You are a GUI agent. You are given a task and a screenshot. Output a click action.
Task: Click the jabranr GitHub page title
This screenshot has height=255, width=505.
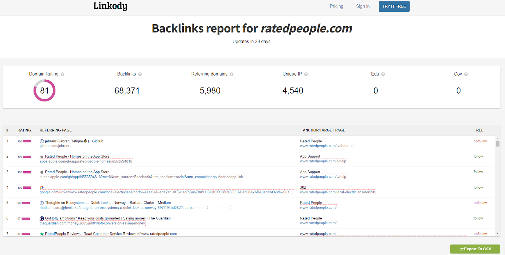coord(74,141)
